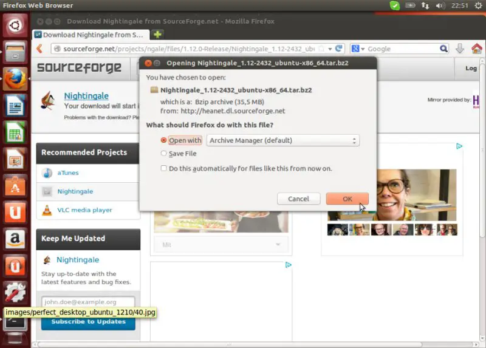Go to Firefox home page icon

point(476,49)
